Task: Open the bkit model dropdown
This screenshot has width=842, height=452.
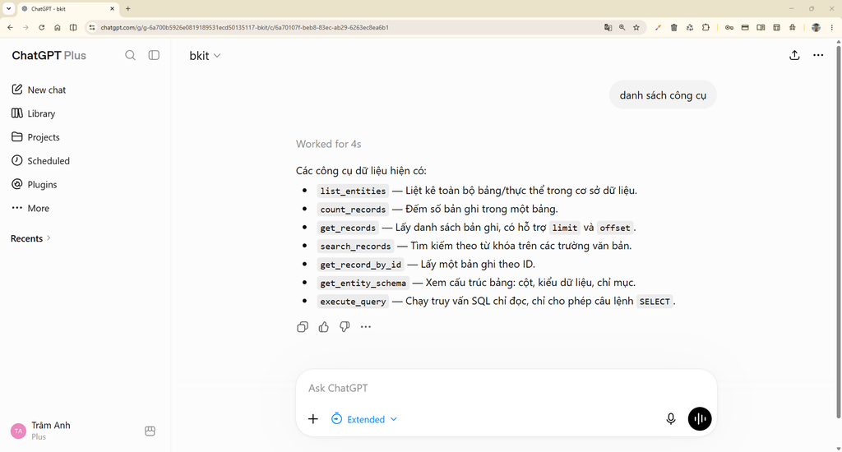Action: [x=205, y=55]
